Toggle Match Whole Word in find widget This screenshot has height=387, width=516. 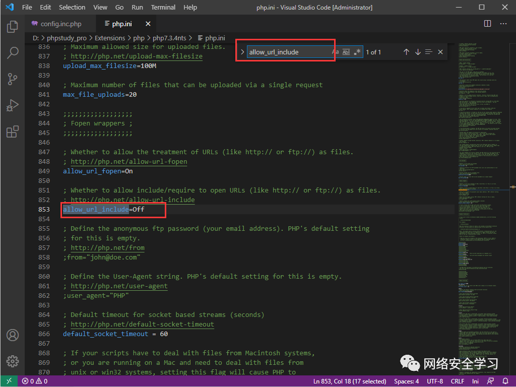click(x=346, y=52)
